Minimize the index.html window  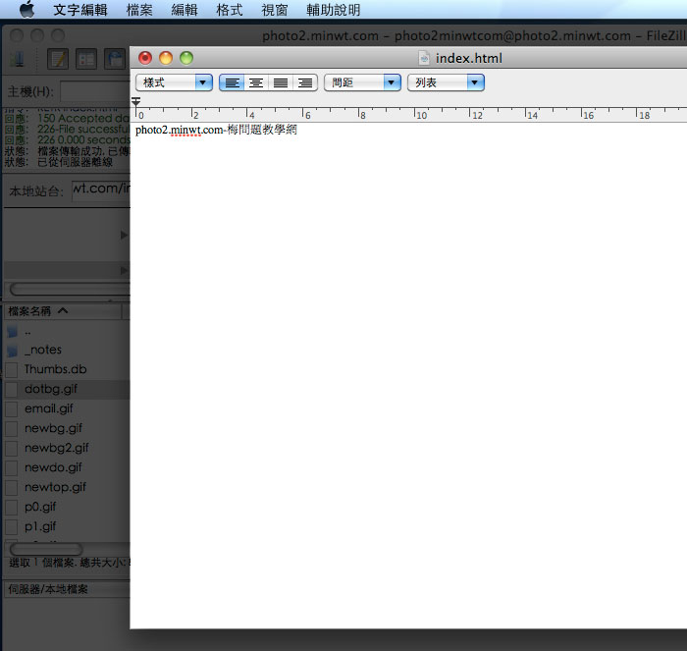coord(166,58)
